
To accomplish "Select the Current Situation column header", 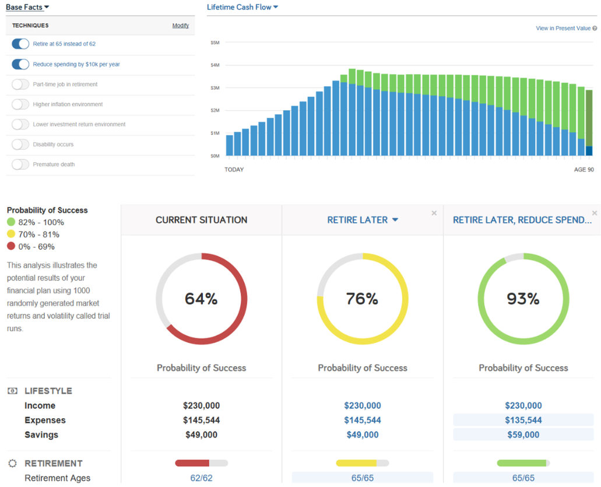I will point(201,220).
